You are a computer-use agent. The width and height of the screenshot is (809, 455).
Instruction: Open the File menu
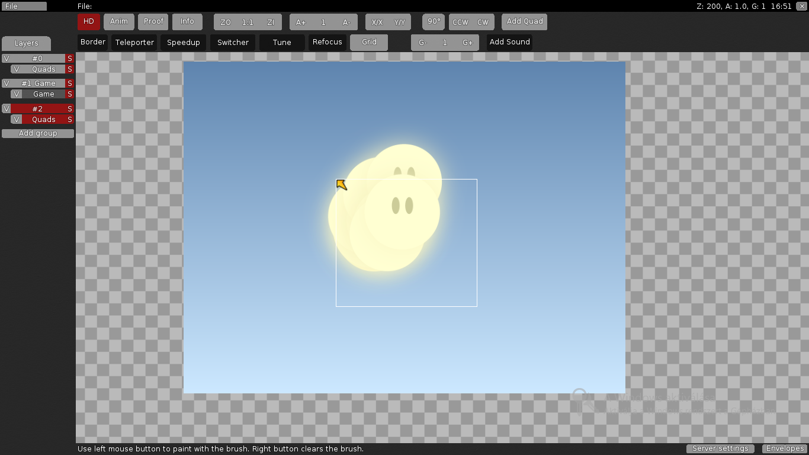point(24,6)
